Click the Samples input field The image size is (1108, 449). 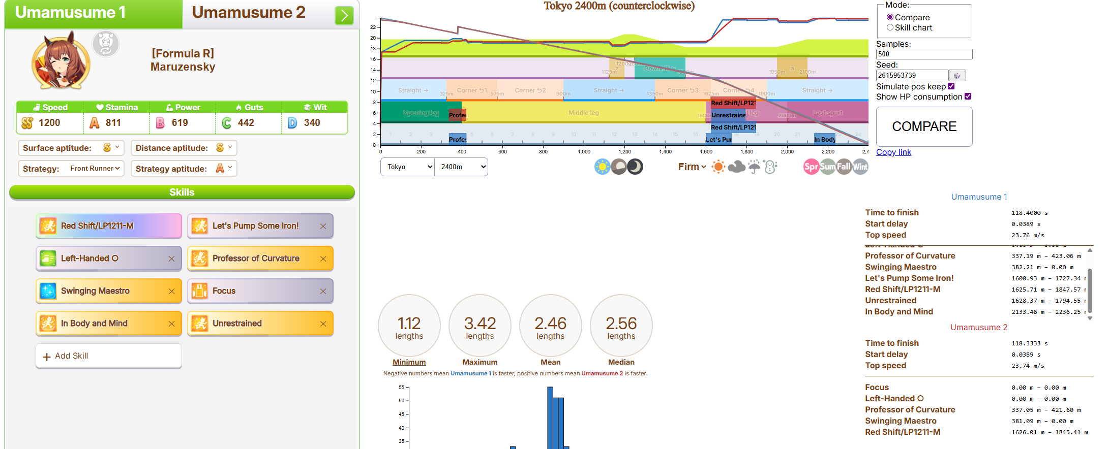click(924, 54)
